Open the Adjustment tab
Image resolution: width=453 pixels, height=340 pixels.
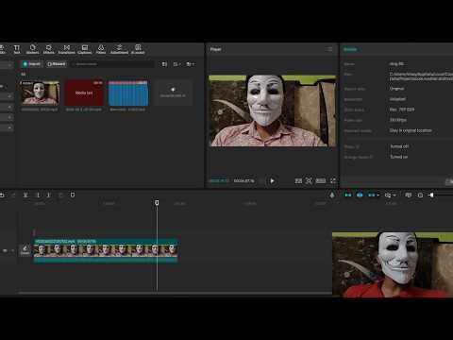119,49
